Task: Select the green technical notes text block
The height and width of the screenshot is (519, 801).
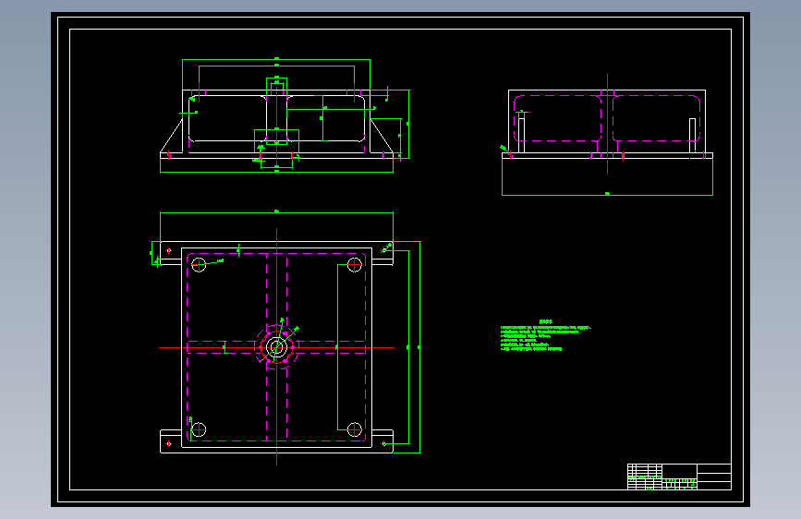Action: (546, 335)
